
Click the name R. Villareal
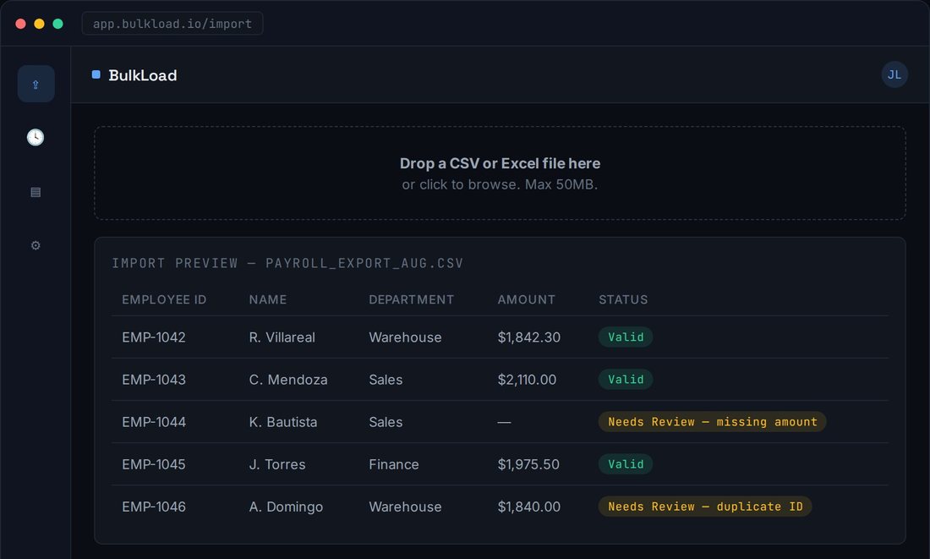pyautogui.click(x=282, y=337)
